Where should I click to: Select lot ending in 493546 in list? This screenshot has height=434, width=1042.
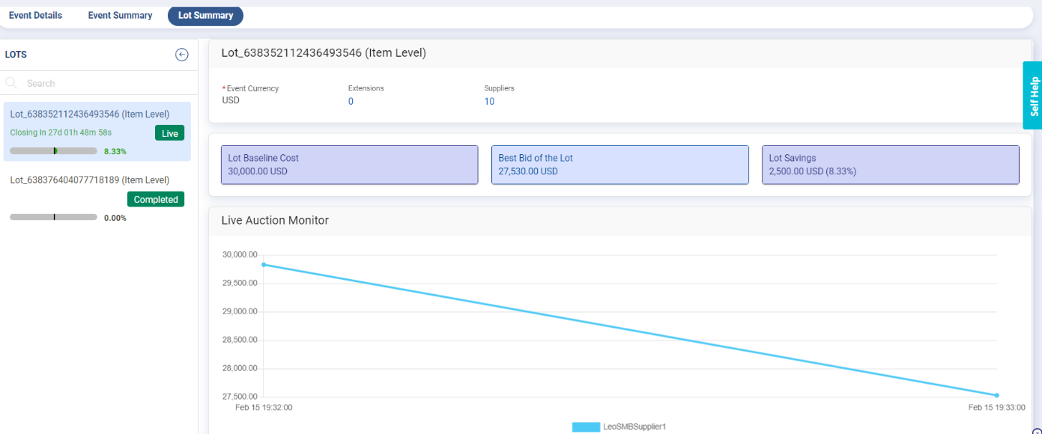pyautogui.click(x=90, y=114)
